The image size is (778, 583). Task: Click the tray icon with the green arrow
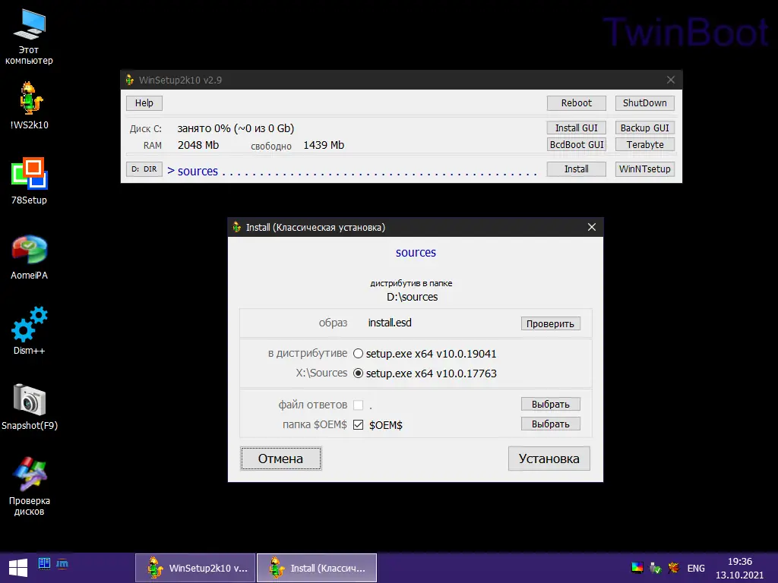click(656, 568)
